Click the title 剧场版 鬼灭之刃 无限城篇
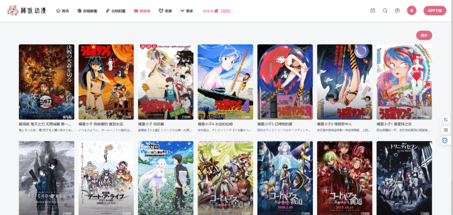Image resolution: width=453 pixels, height=215 pixels. [45, 124]
